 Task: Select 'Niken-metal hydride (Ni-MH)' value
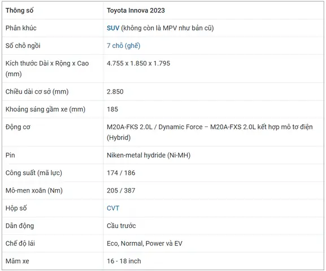[149, 155]
